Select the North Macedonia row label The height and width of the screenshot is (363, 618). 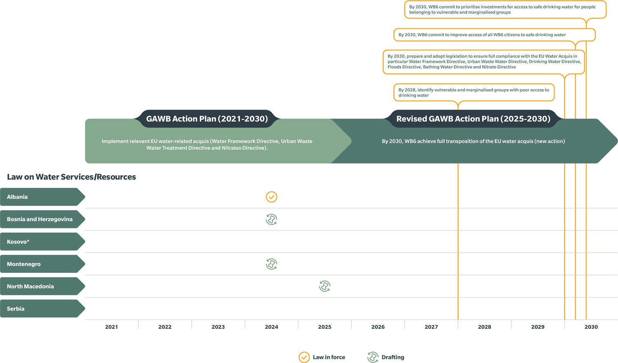click(x=42, y=286)
